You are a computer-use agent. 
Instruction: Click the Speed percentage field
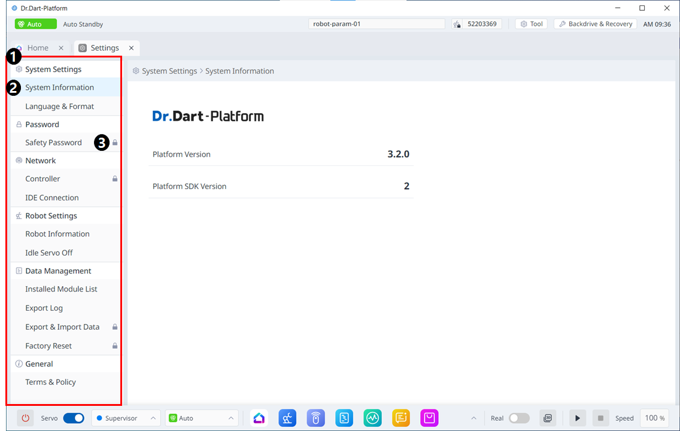click(654, 418)
